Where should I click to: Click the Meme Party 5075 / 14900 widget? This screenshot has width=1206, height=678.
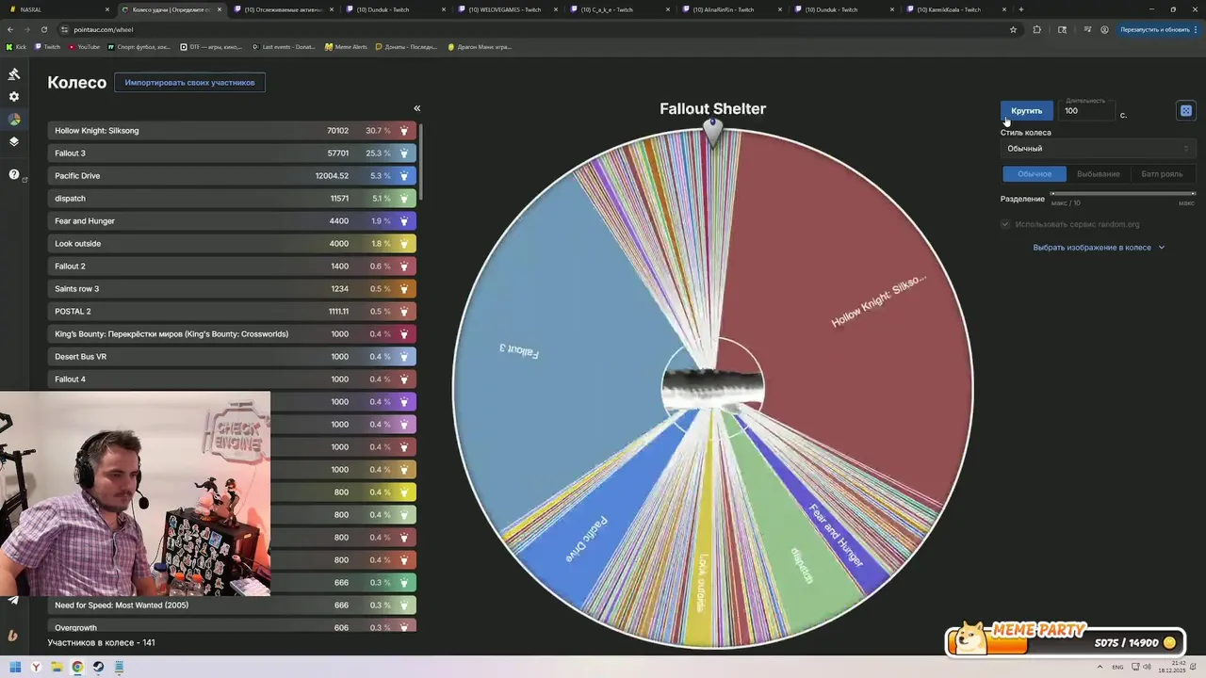pyautogui.click(x=1065, y=640)
